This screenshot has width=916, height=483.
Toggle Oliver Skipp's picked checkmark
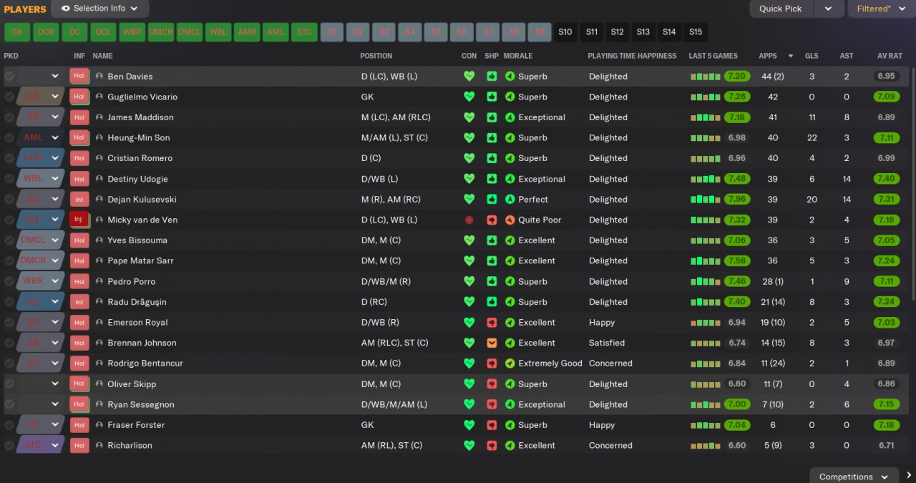click(9, 384)
